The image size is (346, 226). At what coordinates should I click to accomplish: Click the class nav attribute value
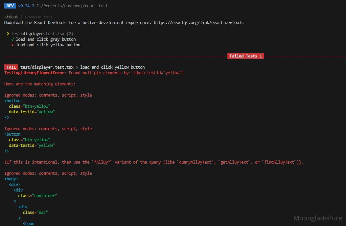coord(43,213)
